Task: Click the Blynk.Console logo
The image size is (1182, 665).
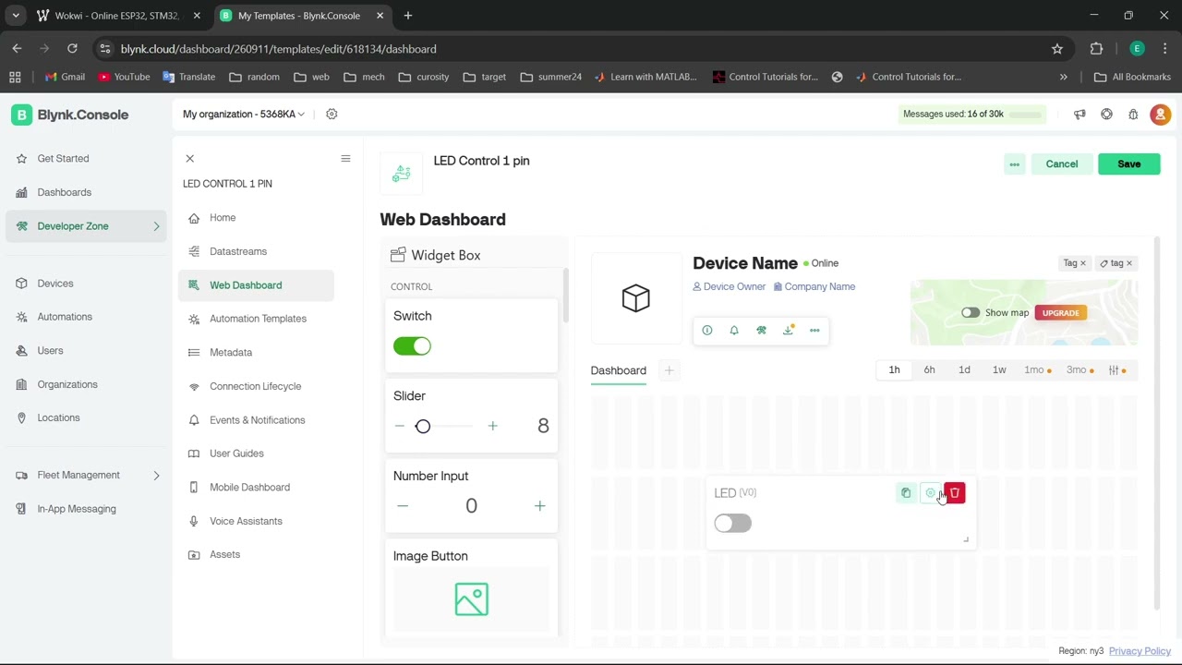Action: point(70,115)
